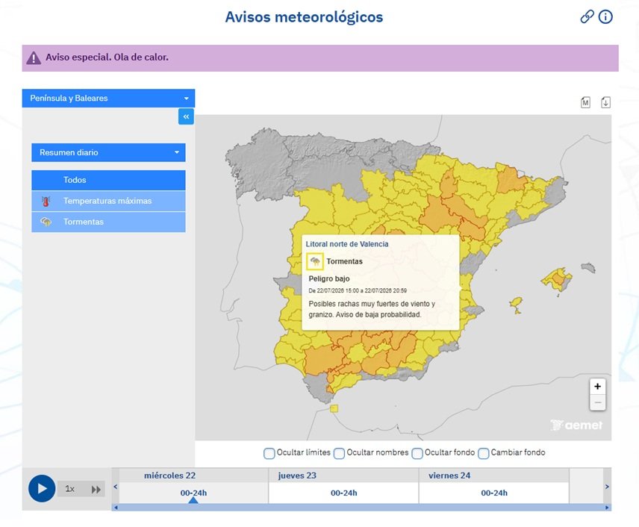This screenshot has width=639, height=527.
Task: Enable the Ocultar fondo checkbox
Action: [417, 453]
